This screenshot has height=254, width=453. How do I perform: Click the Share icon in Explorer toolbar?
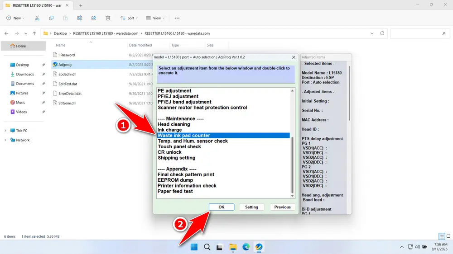94,18
